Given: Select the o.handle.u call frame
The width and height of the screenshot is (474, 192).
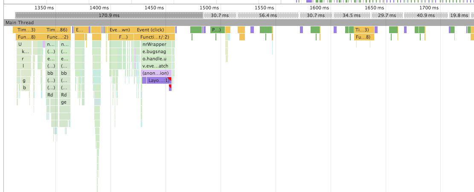Looking at the screenshot, I should pyautogui.click(x=156, y=59).
